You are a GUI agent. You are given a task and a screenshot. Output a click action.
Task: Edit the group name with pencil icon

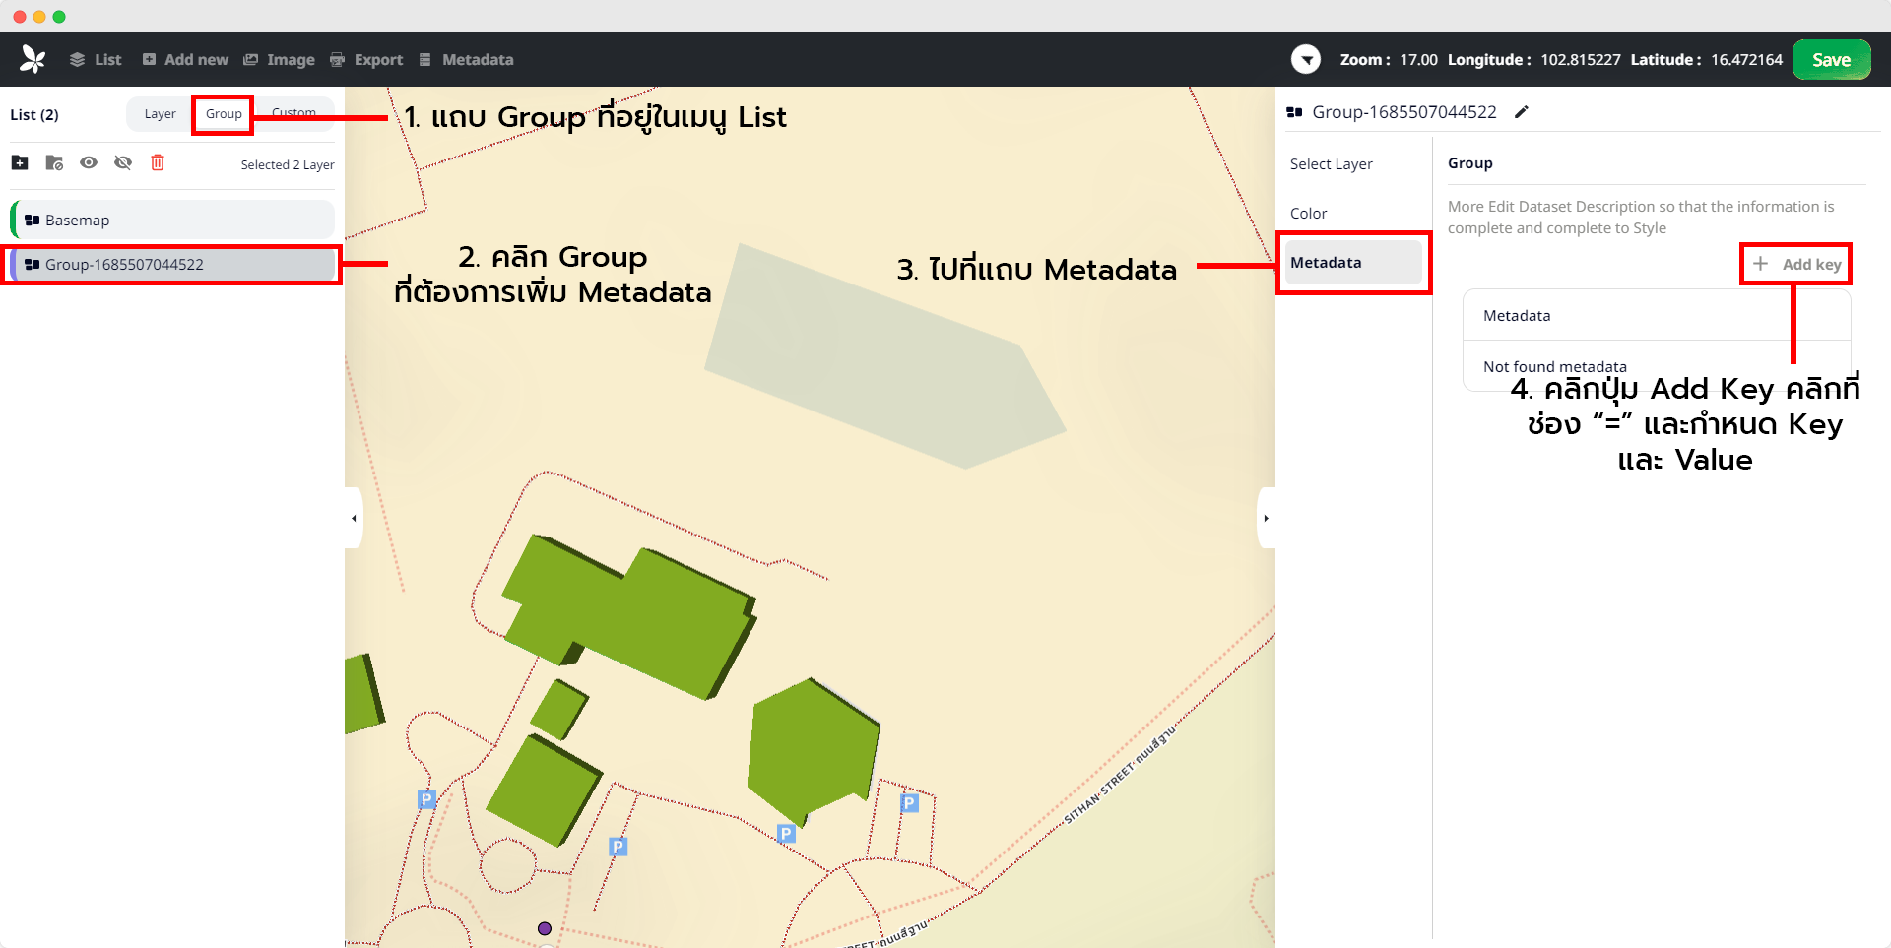pos(1522,112)
